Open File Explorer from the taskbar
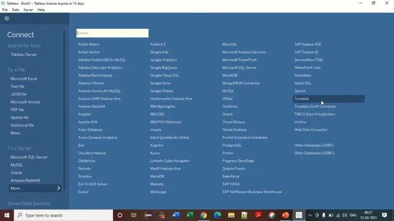Image resolution: width=394 pixels, height=221 pixels. tap(231, 215)
